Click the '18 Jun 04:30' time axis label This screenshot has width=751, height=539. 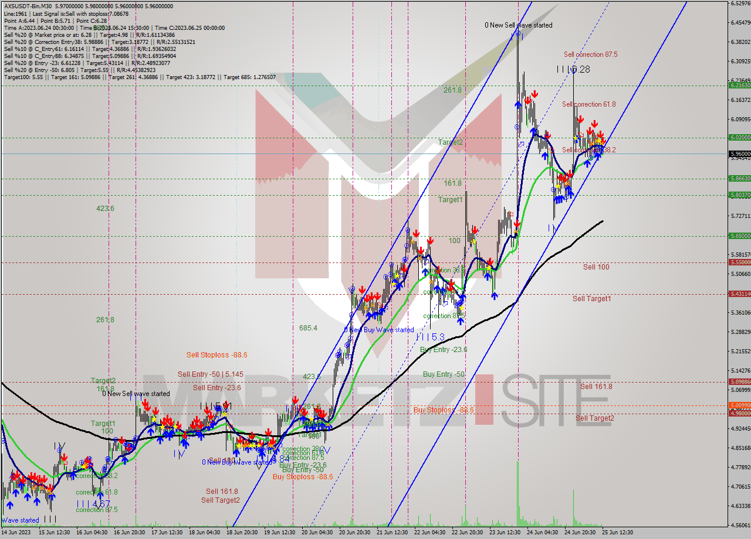[204, 533]
